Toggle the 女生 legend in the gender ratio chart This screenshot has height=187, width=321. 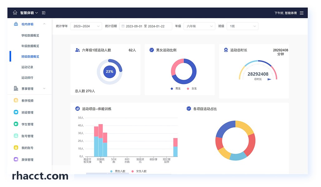192,89
